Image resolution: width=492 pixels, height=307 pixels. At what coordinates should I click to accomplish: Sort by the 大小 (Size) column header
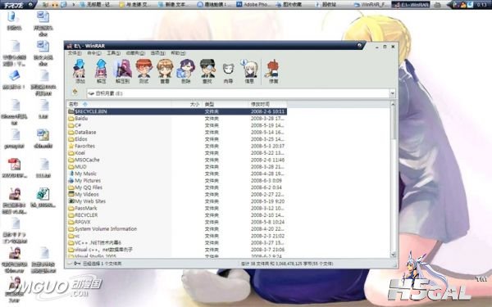pos(187,104)
